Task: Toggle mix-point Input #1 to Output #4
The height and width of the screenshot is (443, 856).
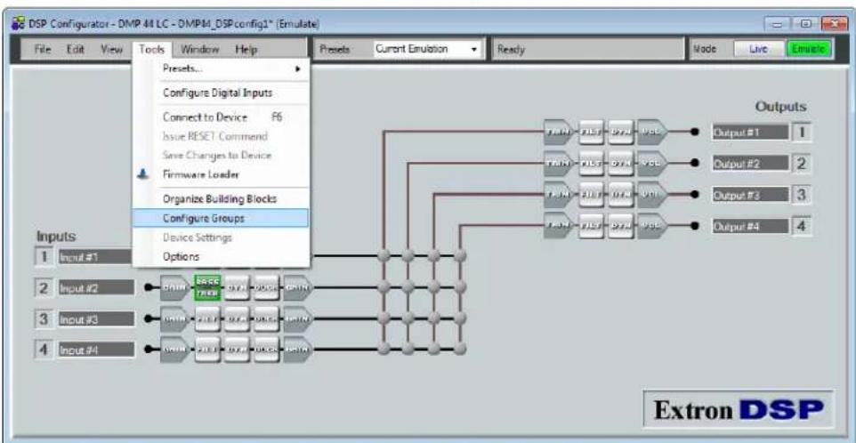Action: (x=460, y=255)
